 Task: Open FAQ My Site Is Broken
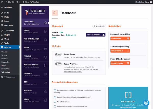(x=62, y=102)
